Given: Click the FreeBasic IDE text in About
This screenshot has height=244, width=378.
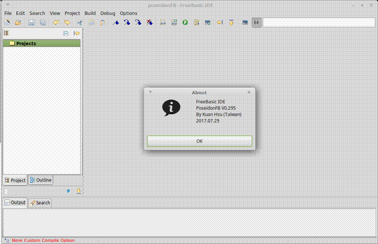Looking at the screenshot, I should [210, 102].
